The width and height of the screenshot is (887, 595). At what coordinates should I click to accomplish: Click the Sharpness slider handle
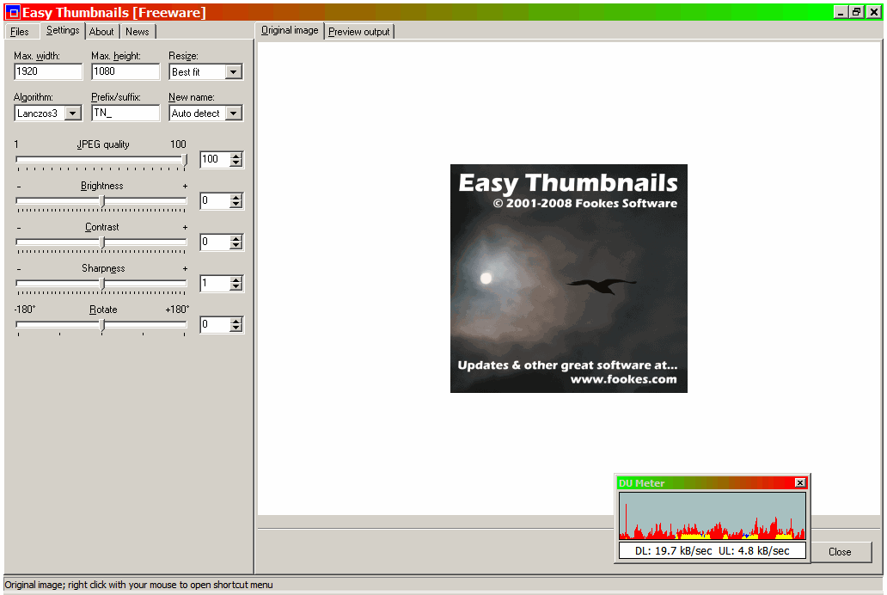102,285
